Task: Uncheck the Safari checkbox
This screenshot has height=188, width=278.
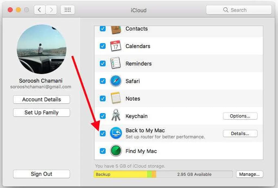Action: (x=103, y=81)
